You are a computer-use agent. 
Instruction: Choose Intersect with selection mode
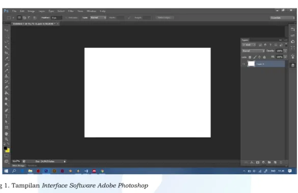35,18
